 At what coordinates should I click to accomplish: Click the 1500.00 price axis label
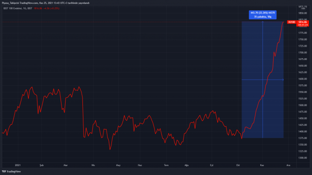[x=303, y=105]
